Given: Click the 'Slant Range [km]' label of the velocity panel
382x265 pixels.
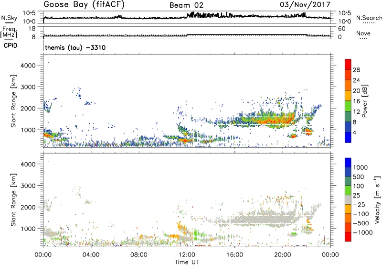Looking at the screenshot, I should (13, 199).
